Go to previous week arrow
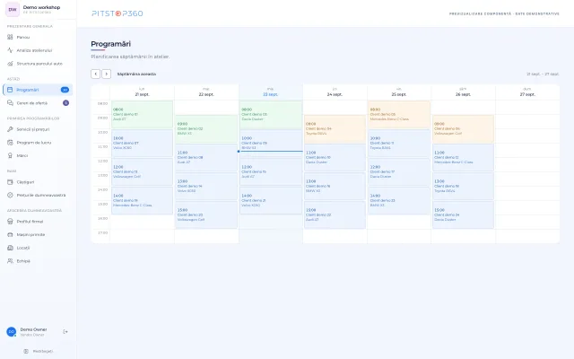Image resolution: width=574 pixels, height=359 pixels. pyautogui.click(x=96, y=74)
